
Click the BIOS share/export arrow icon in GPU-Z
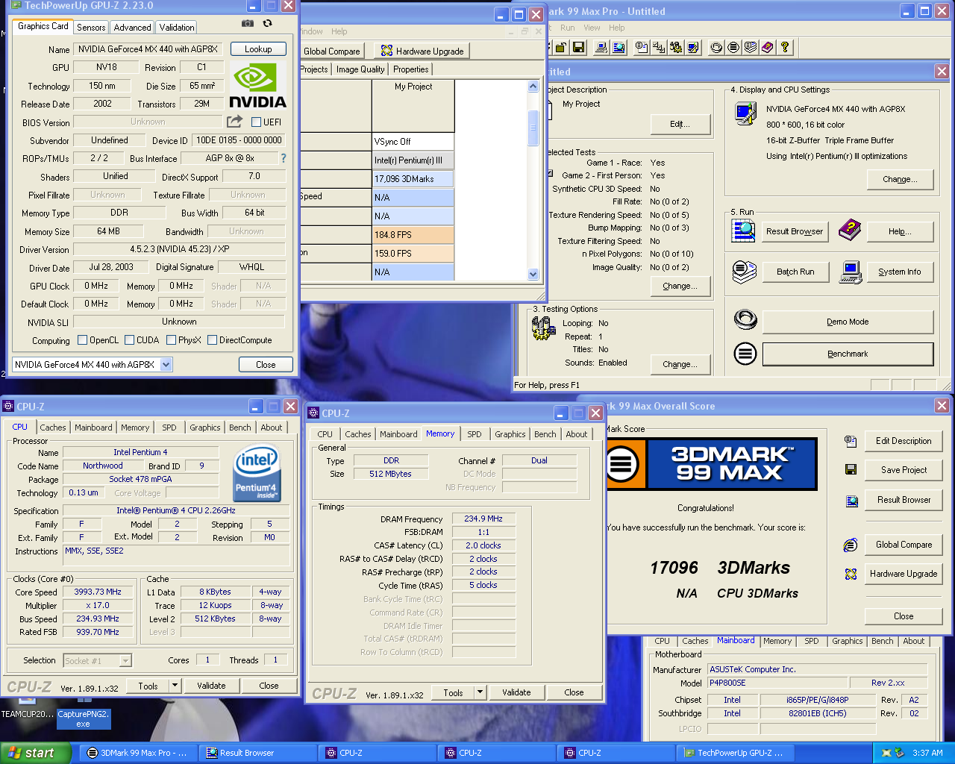click(x=235, y=121)
